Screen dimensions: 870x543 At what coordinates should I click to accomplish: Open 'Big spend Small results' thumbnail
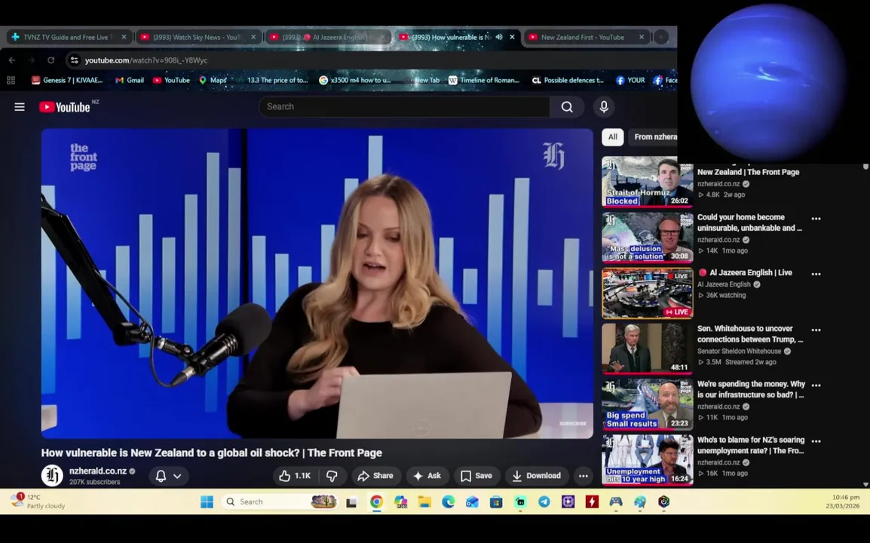(x=648, y=404)
